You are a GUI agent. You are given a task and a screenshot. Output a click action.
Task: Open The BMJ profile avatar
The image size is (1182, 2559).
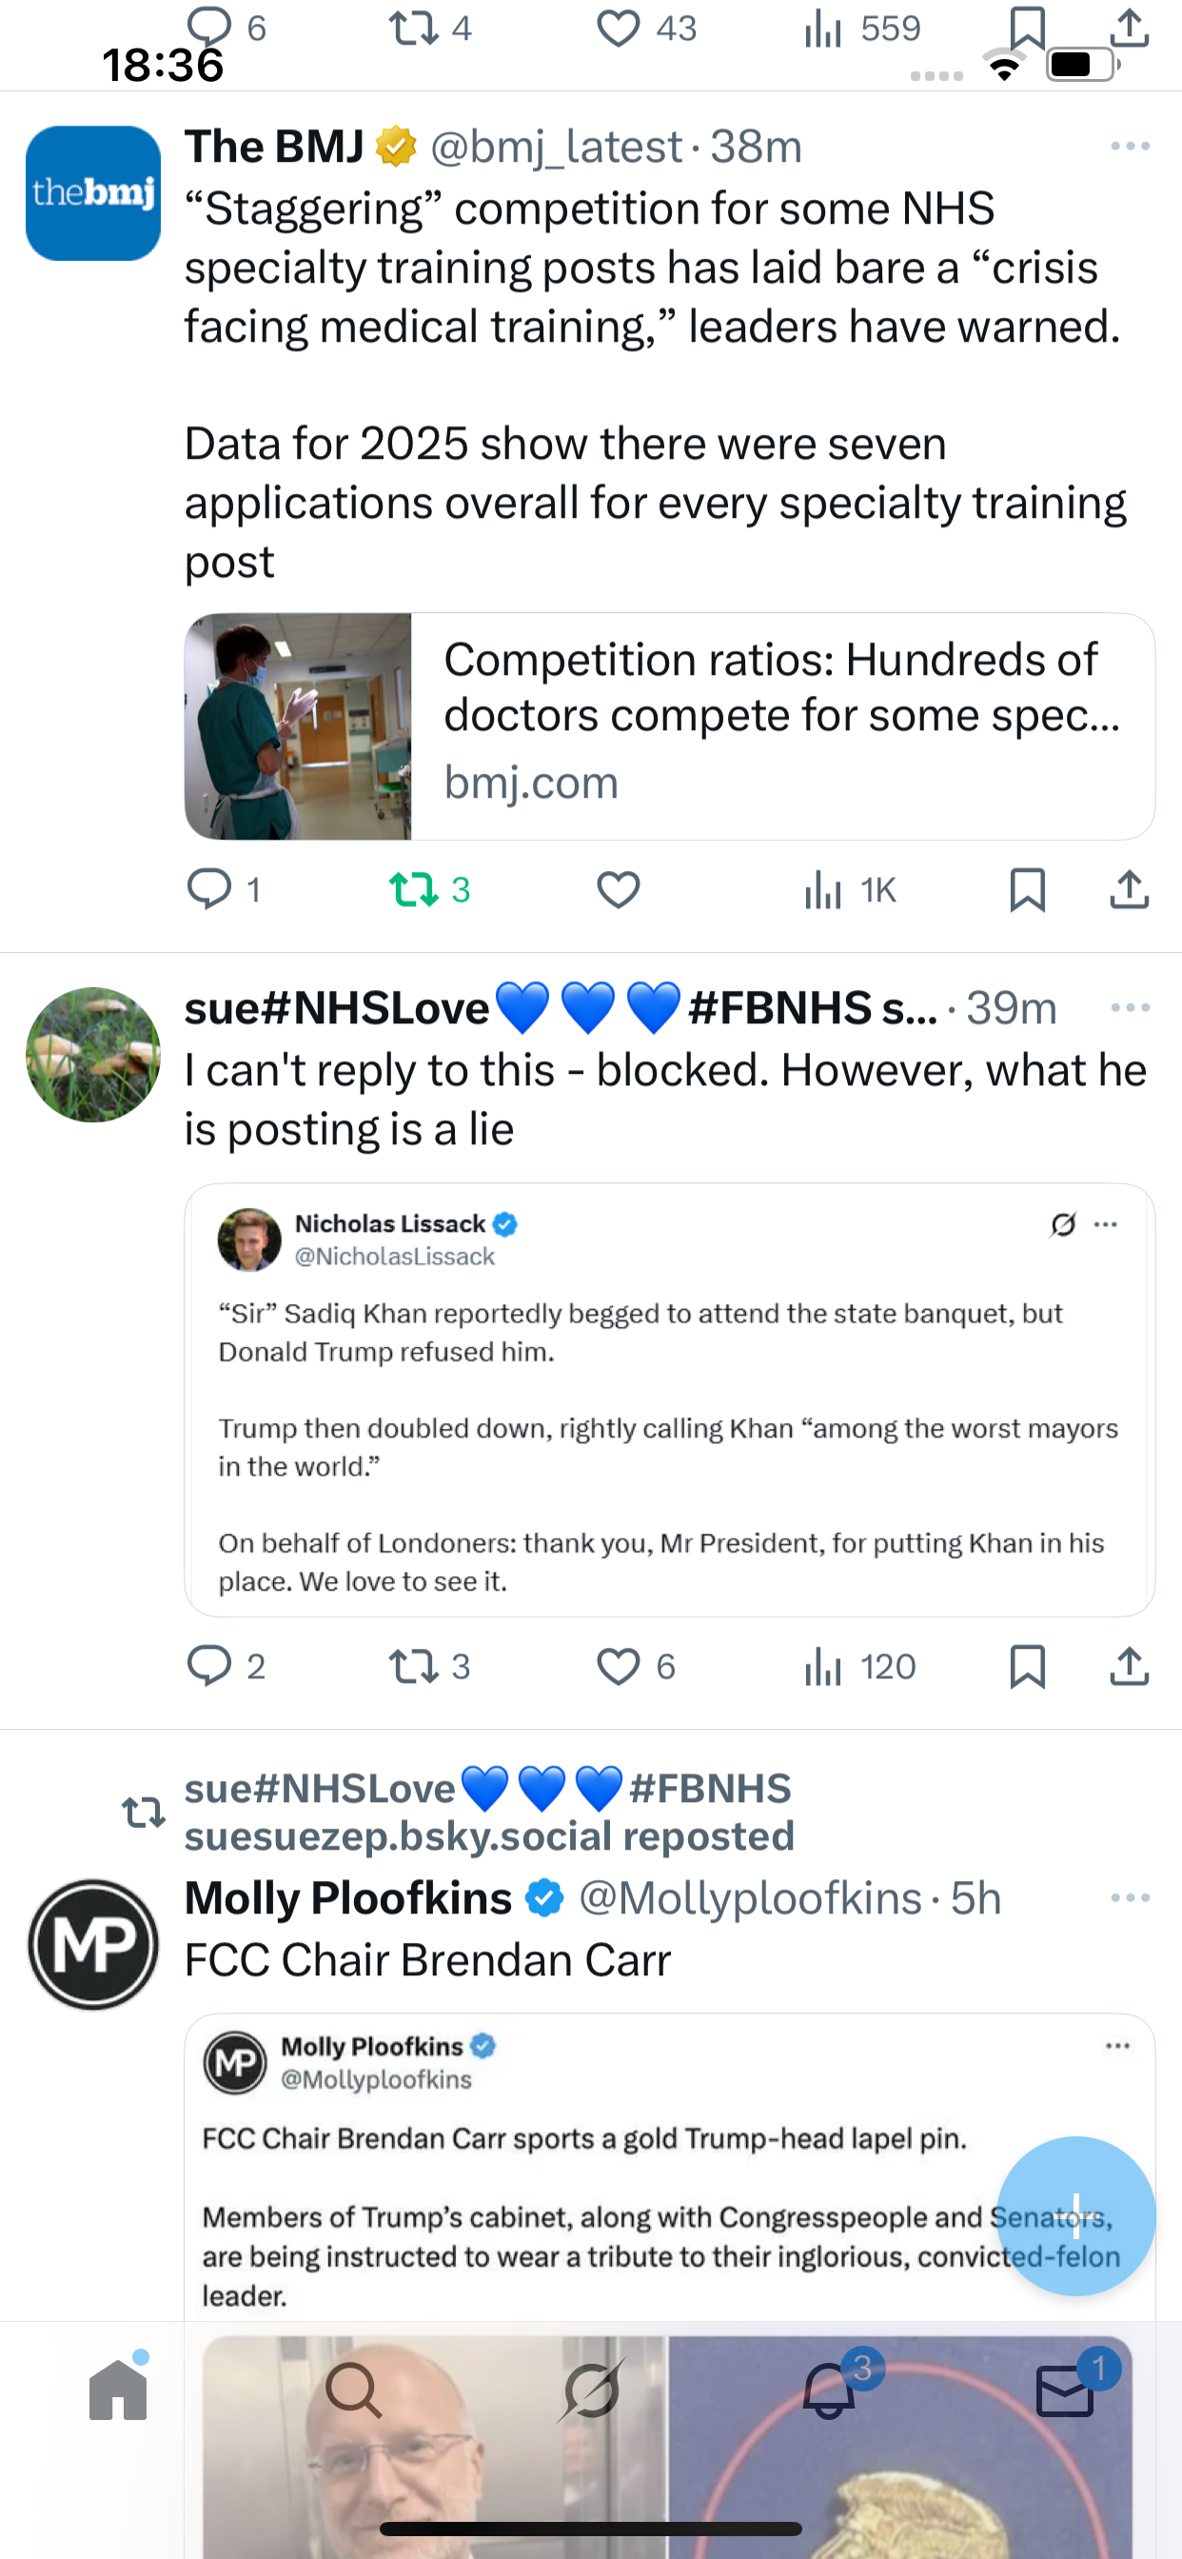coord(93,193)
